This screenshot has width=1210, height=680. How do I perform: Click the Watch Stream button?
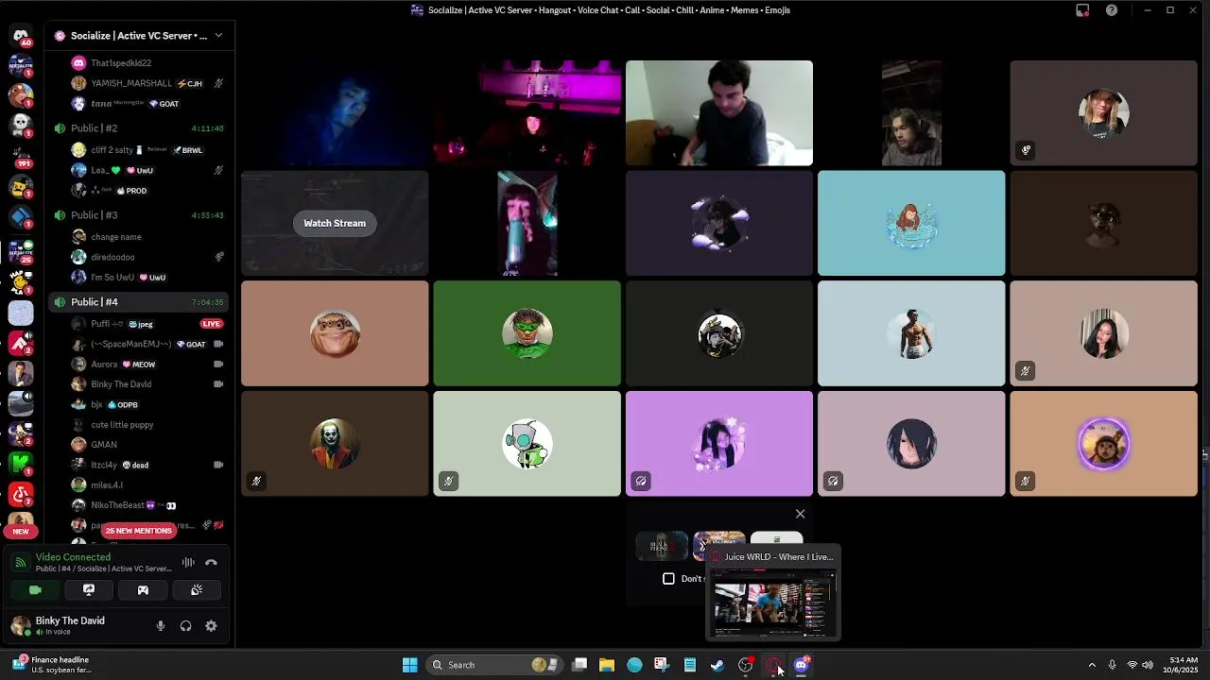coord(335,223)
